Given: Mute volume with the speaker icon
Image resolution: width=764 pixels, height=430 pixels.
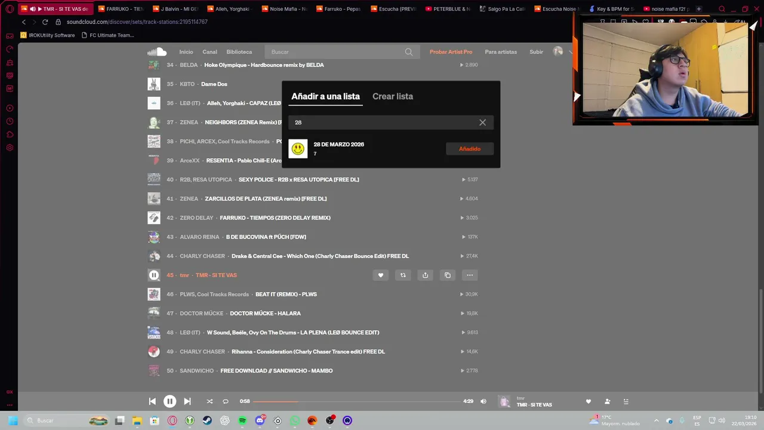Looking at the screenshot, I should tap(483, 401).
